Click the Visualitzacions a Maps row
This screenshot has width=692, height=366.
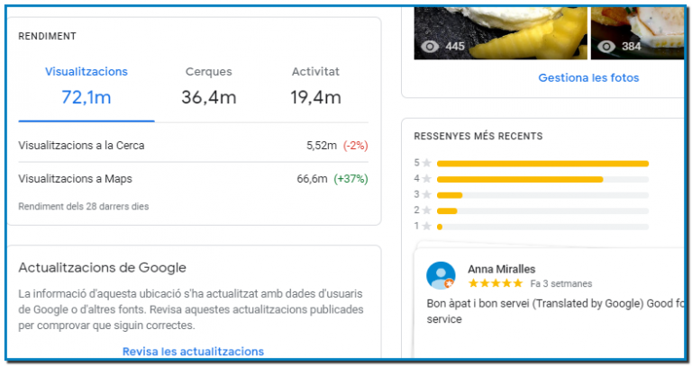(193, 179)
